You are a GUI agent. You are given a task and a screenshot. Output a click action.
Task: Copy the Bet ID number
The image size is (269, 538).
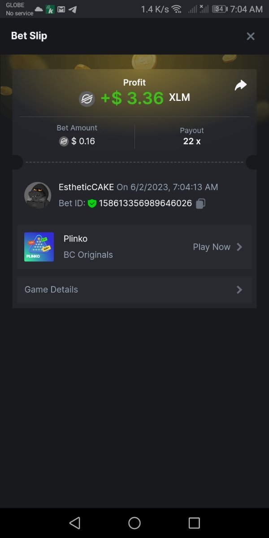(x=201, y=204)
